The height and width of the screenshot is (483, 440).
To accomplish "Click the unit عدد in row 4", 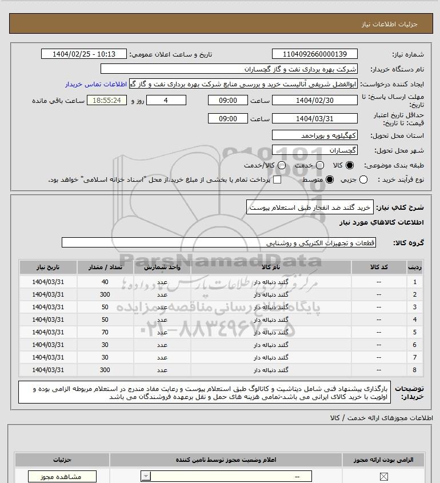I will click(x=162, y=320).
